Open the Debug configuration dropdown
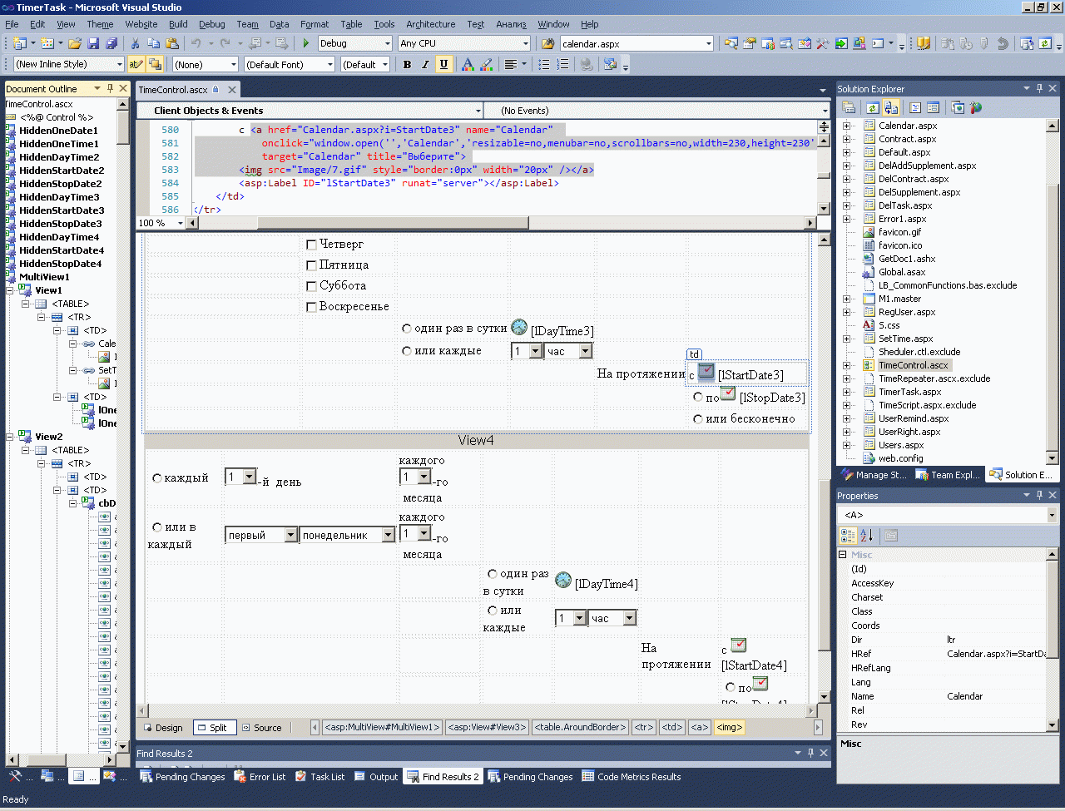Screen dimensions: 1065x811 388,43
